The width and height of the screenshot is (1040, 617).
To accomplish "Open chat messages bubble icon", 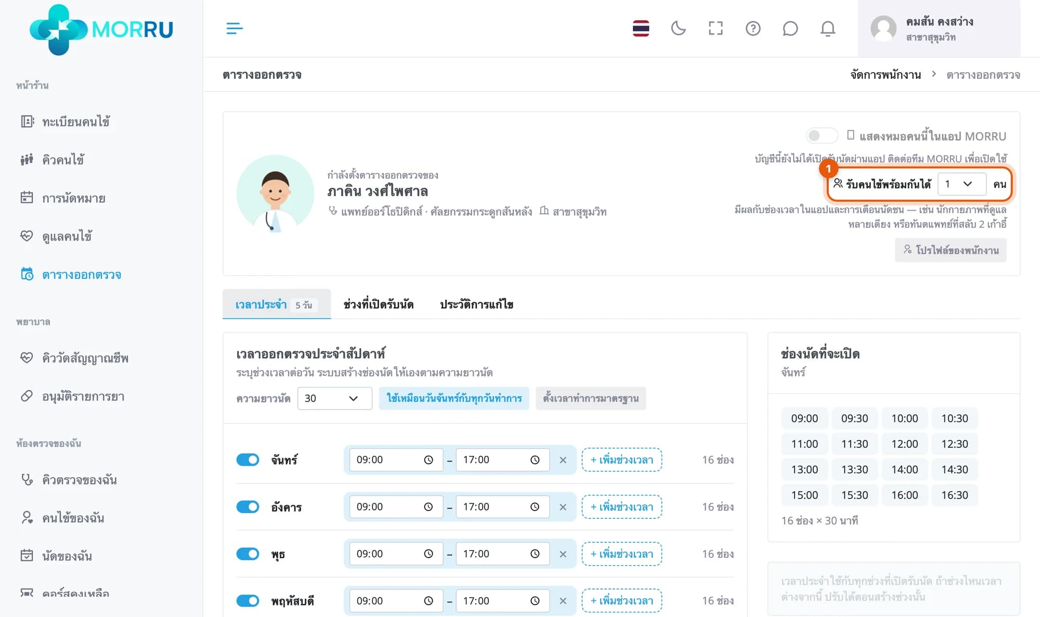I will click(x=790, y=29).
